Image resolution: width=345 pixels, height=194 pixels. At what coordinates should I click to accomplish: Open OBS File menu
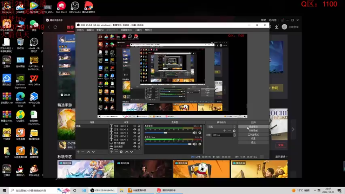point(80,30)
